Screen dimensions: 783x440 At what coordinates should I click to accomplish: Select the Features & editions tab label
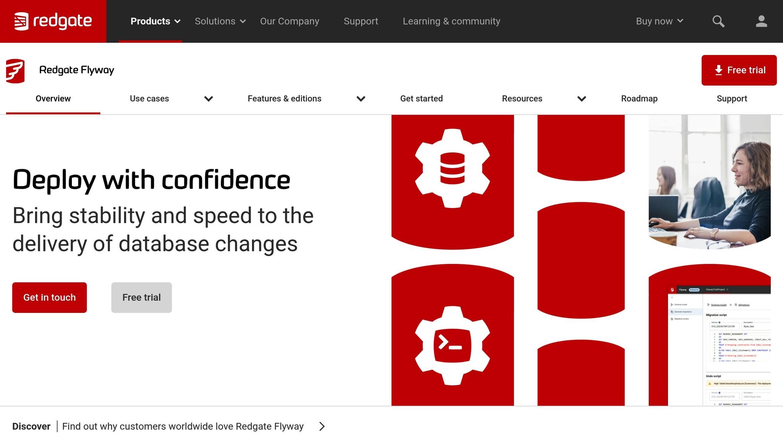[284, 99]
